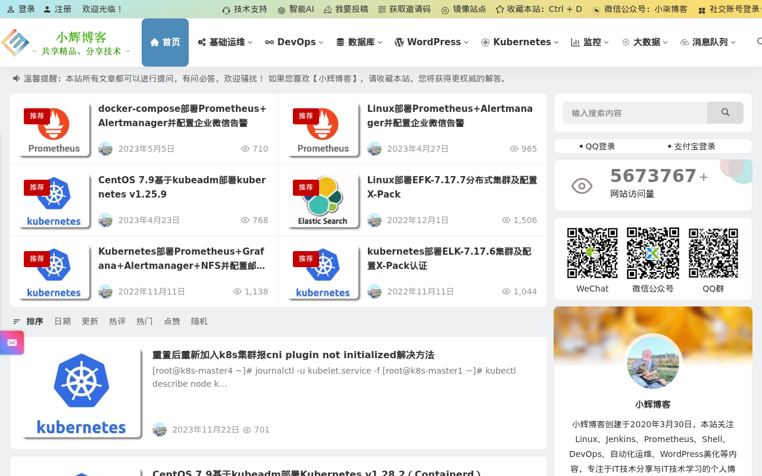Click the WeChat QR code
This screenshot has width=762, height=476.
[592, 253]
